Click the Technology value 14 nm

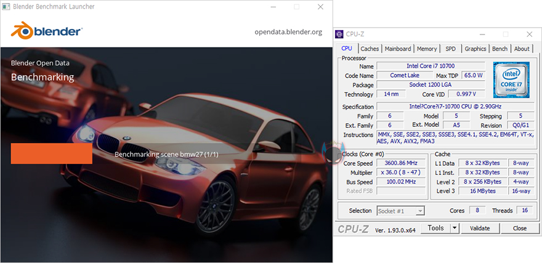click(391, 94)
